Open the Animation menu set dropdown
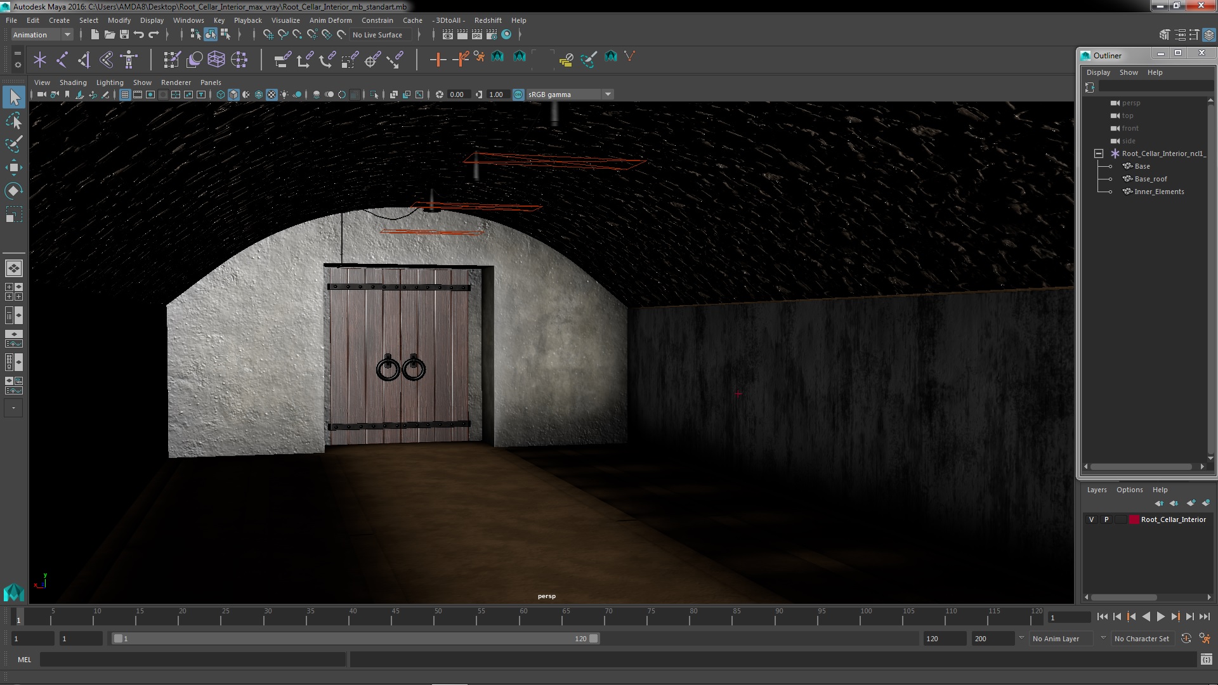 click(x=67, y=35)
